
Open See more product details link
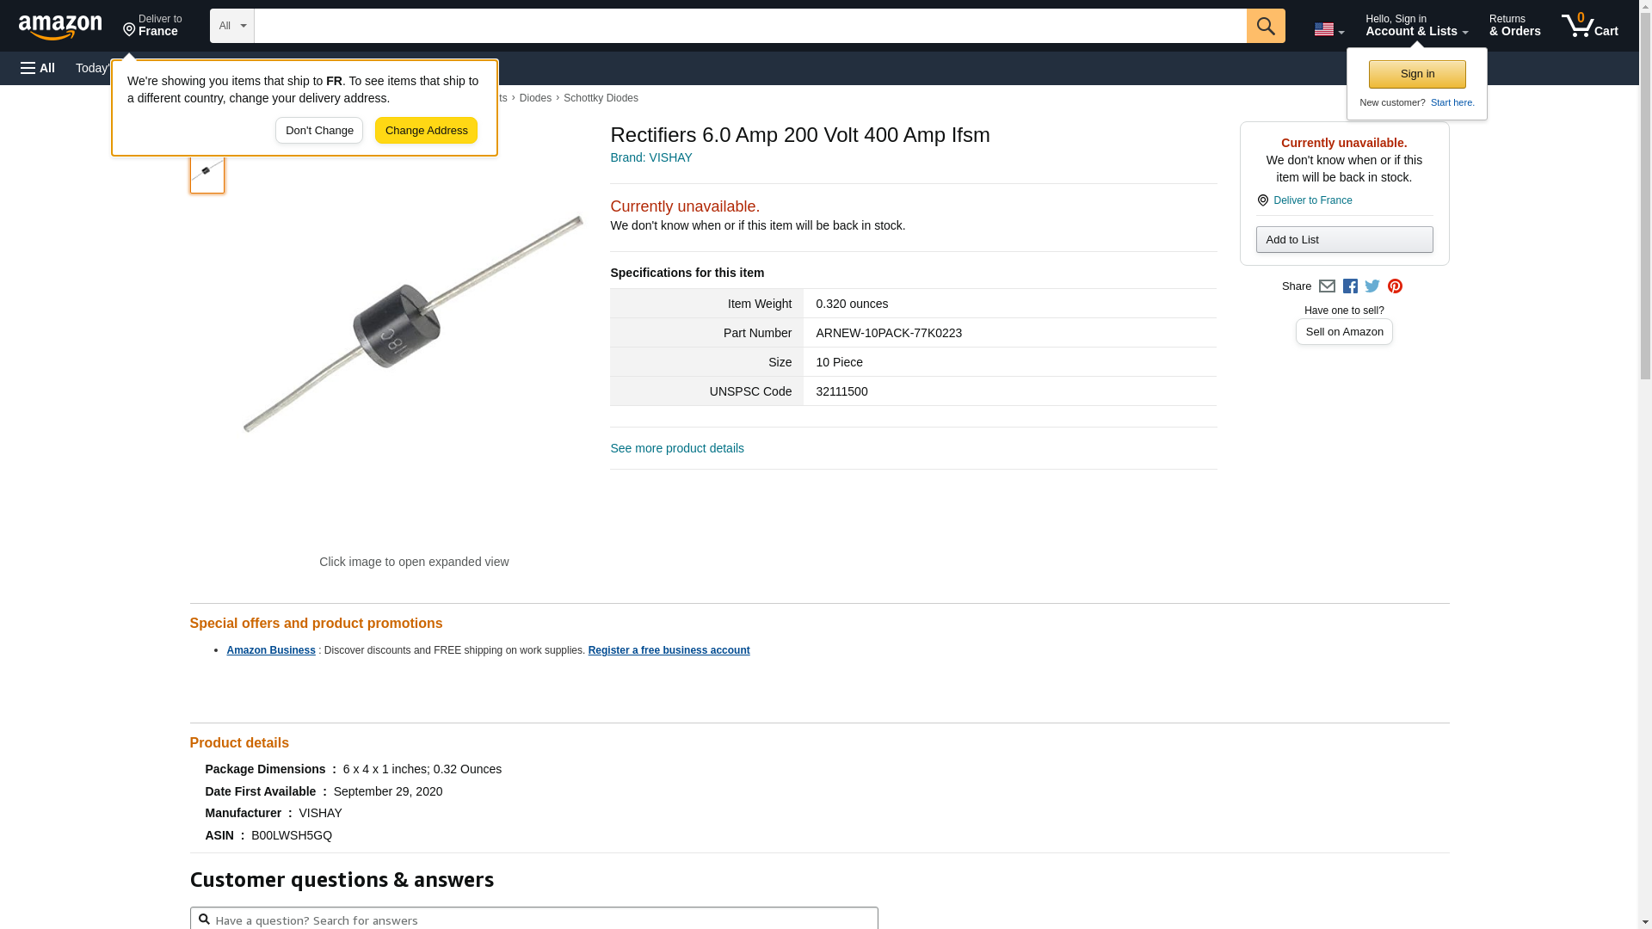point(677,448)
